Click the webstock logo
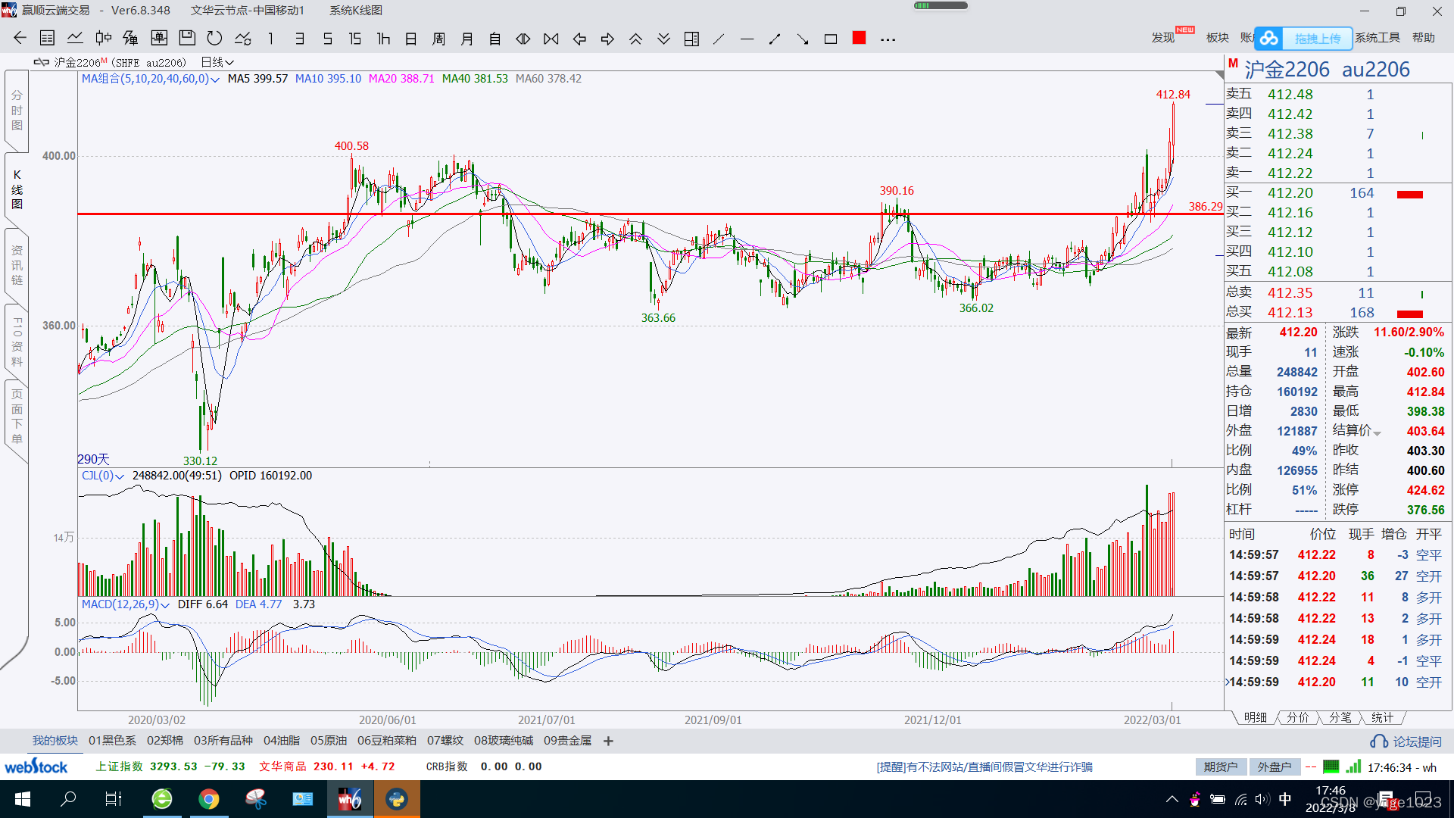 pos(36,766)
